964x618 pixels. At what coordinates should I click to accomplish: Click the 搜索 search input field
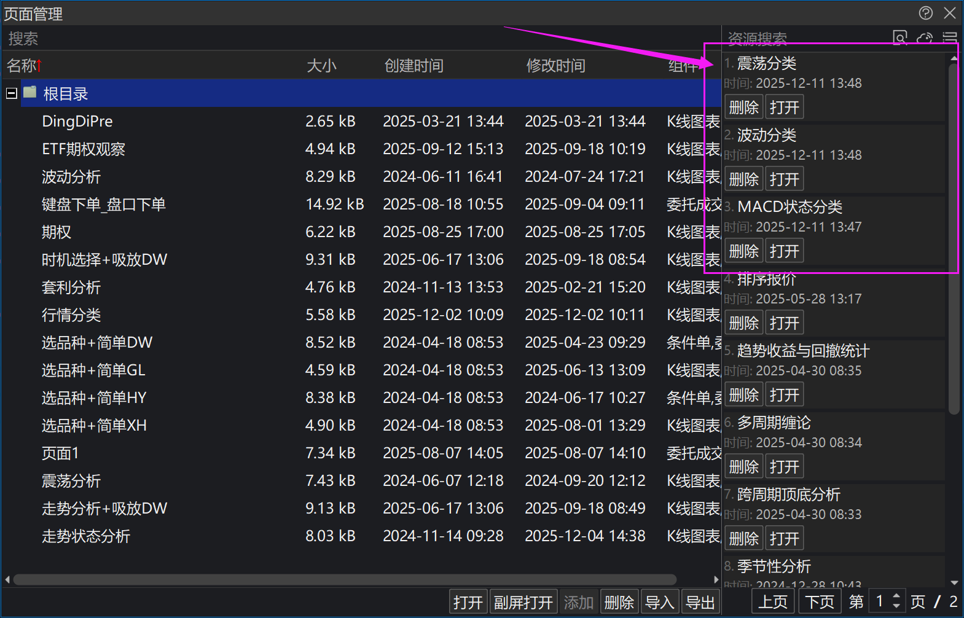click(356, 39)
